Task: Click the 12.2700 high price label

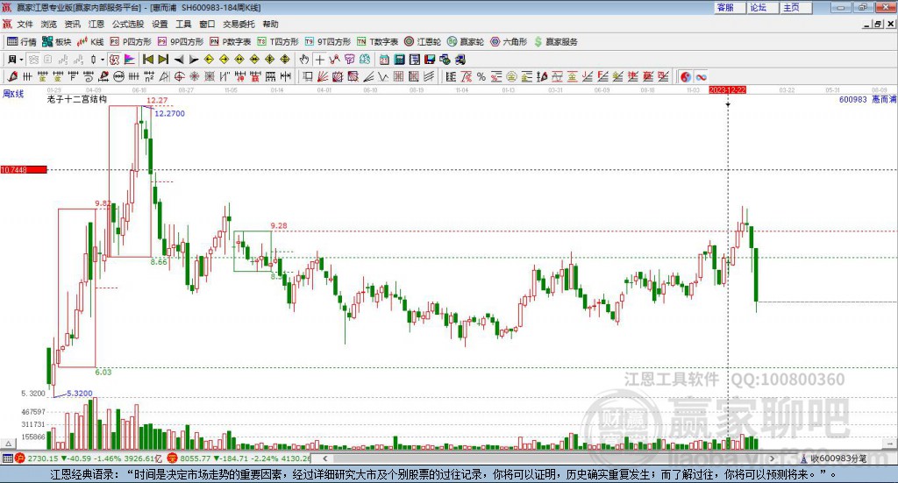Action: click(169, 113)
